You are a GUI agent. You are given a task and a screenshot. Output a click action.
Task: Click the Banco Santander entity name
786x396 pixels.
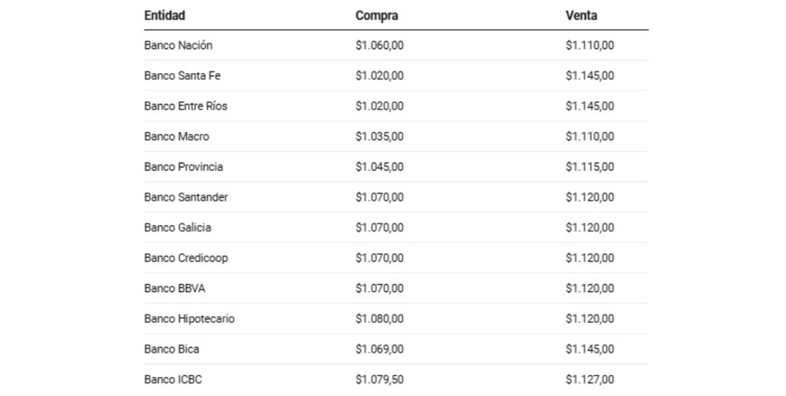tap(185, 197)
